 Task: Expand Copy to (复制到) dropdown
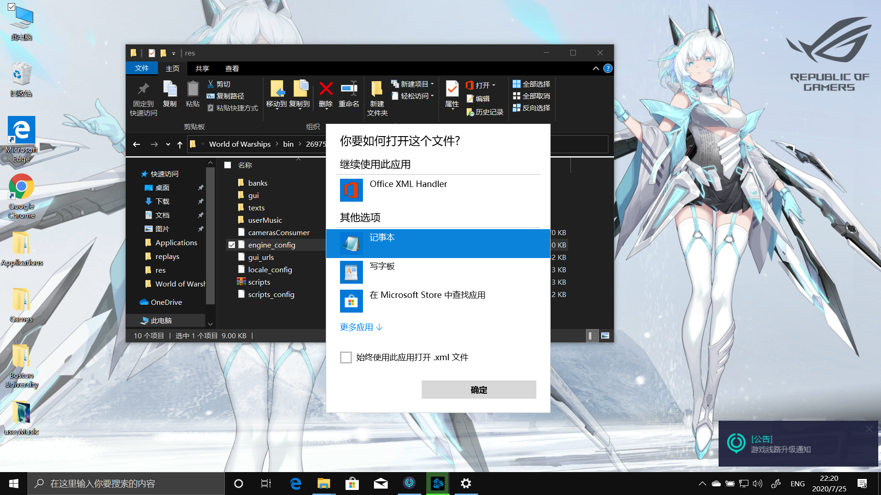[x=300, y=109]
